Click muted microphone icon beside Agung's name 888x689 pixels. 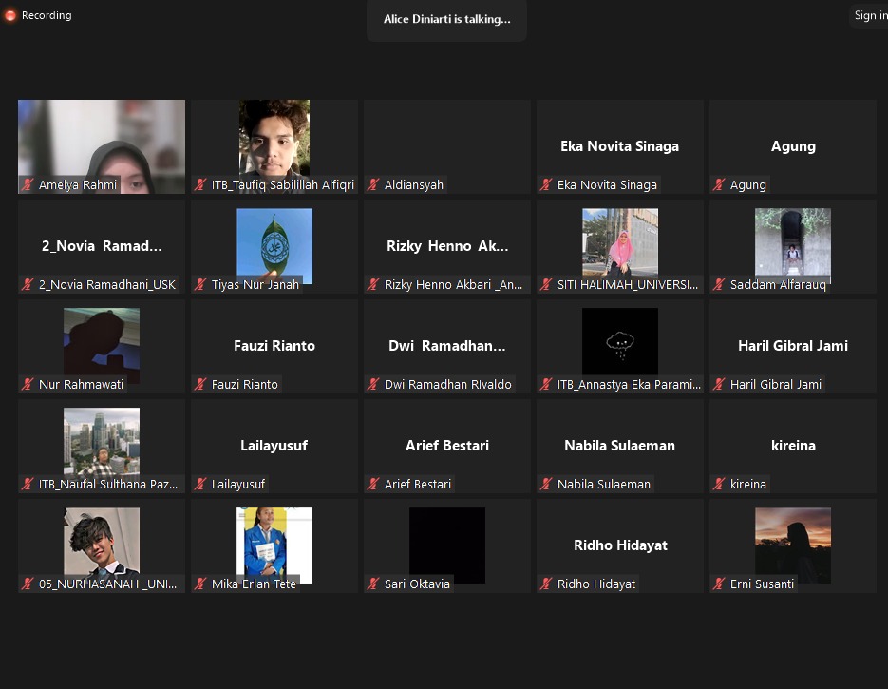point(720,185)
